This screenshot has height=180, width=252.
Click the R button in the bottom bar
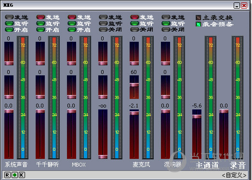click(7, 175)
